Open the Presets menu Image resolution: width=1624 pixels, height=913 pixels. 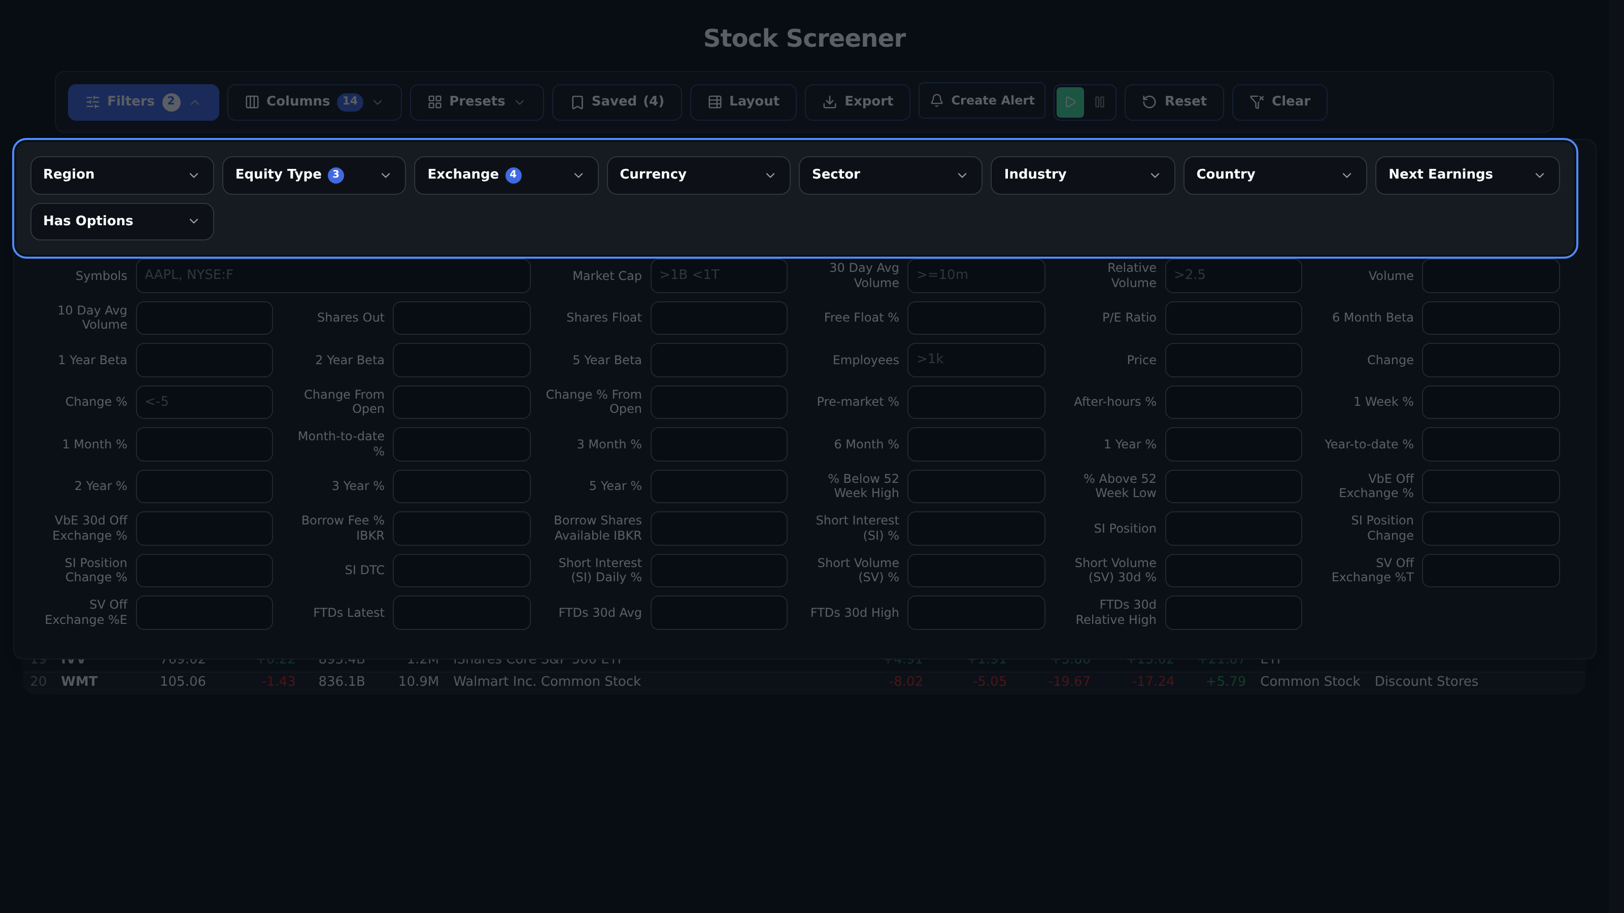(477, 102)
